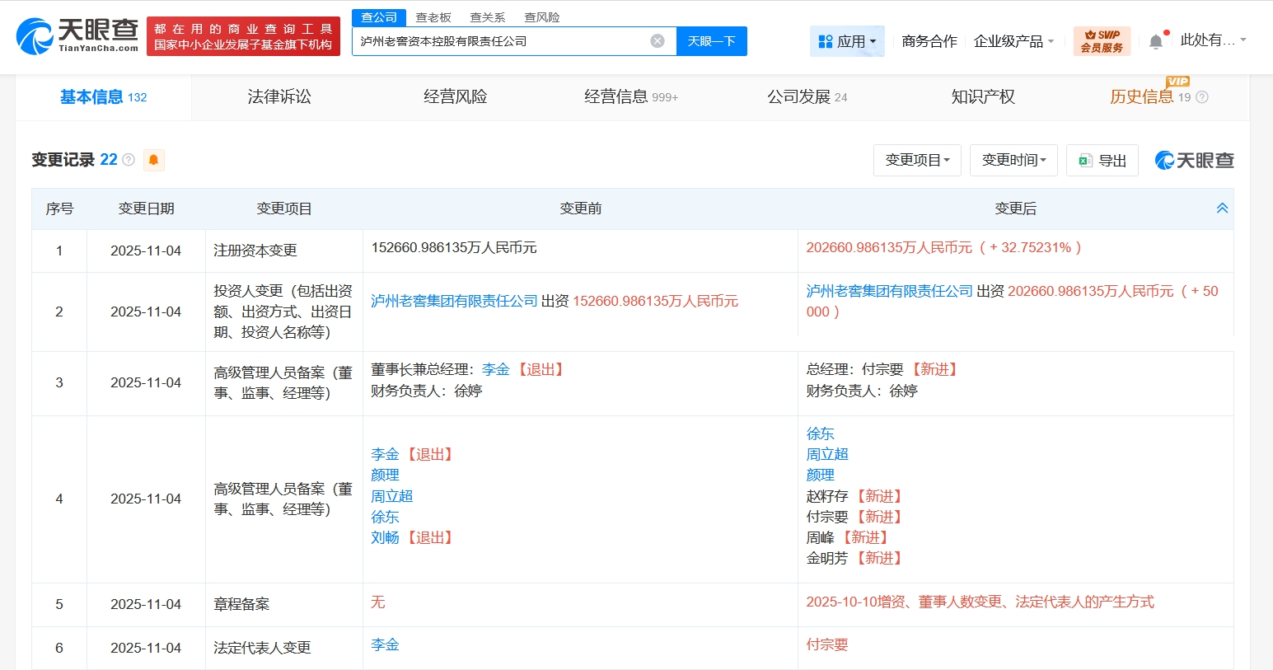Open notifications bell icon in header
This screenshot has width=1273, height=670.
(1156, 41)
